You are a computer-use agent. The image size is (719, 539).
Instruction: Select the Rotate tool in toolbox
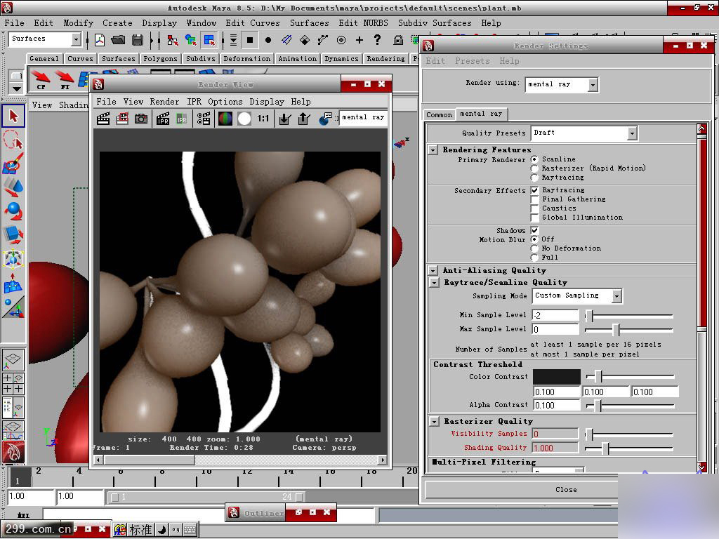[x=13, y=211]
